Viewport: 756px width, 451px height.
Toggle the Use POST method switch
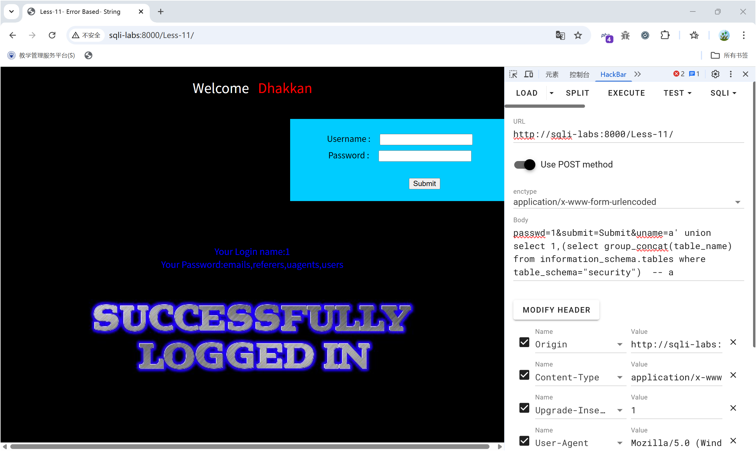524,164
